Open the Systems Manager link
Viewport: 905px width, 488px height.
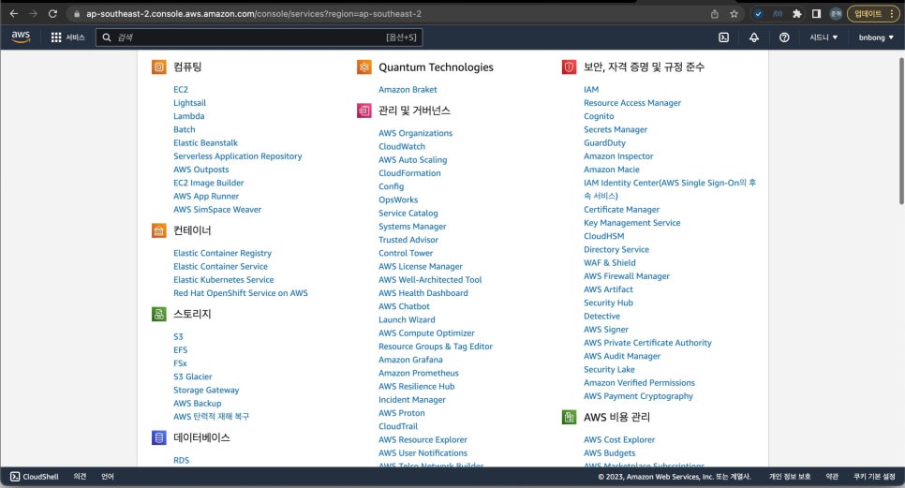coord(412,227)
